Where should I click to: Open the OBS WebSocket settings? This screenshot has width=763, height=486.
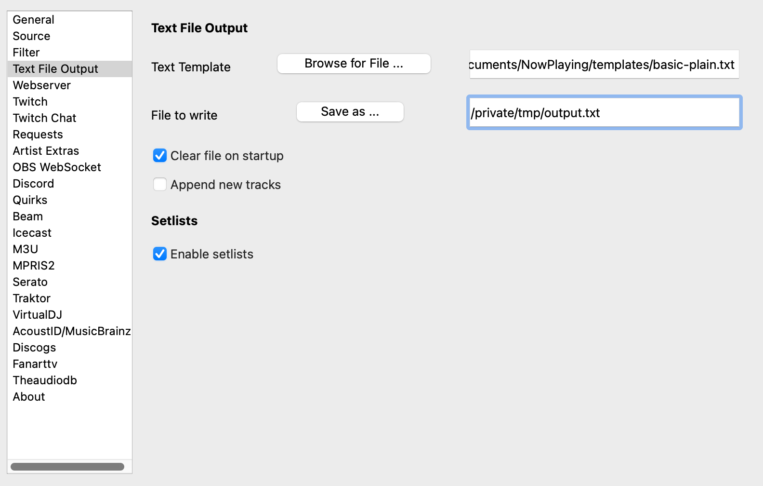57,167
